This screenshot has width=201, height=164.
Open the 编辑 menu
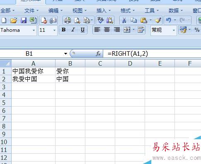pyautogui.click(x=56, y=11)
